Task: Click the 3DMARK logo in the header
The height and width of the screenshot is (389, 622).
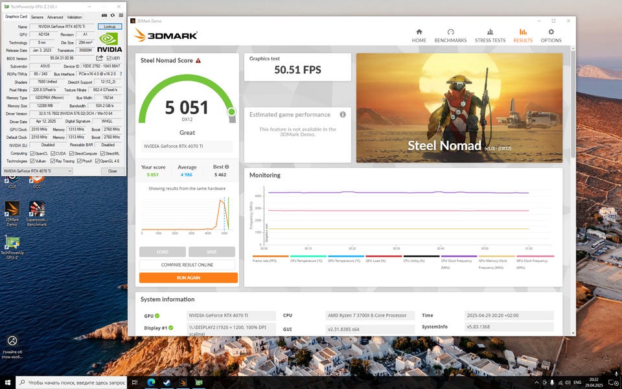Action: click(x=165, y=35)
